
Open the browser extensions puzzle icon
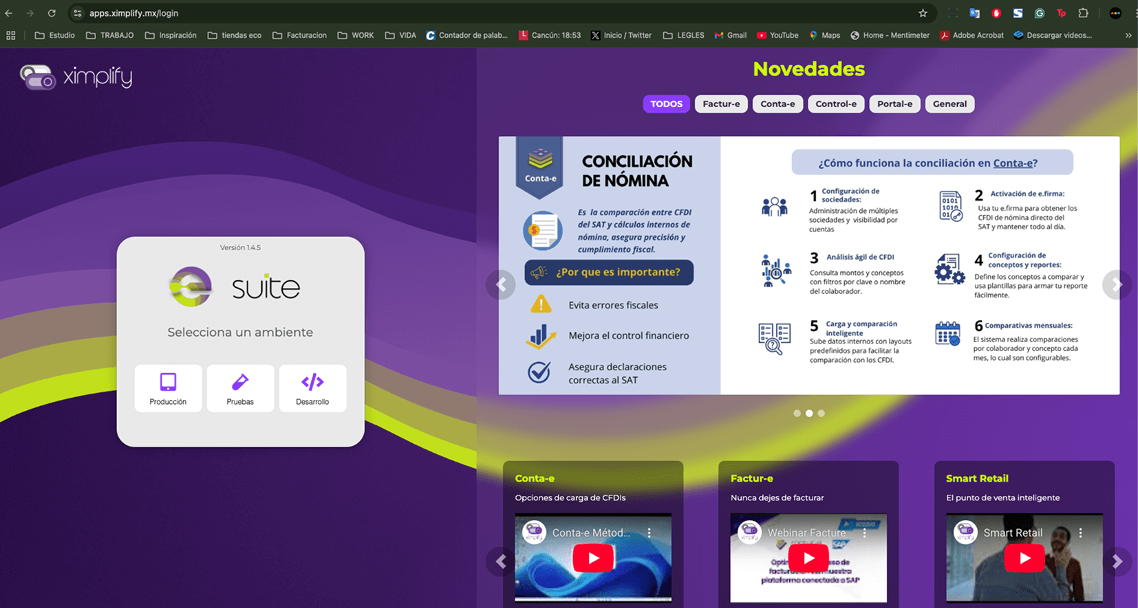point(1083,13)
